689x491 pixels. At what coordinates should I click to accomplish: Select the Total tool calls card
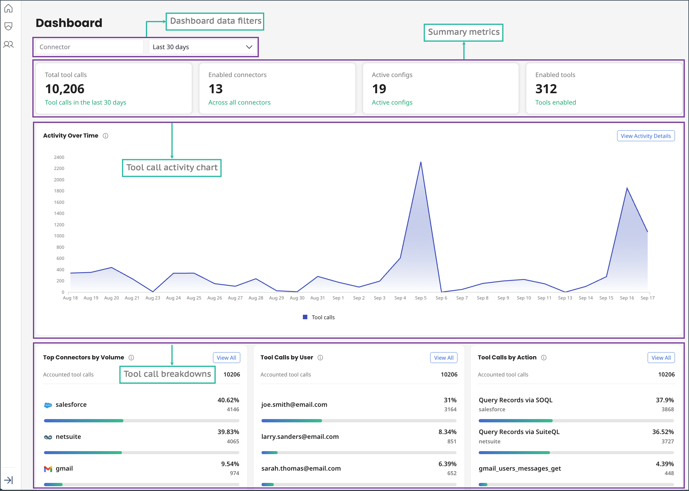click(114, 88)
